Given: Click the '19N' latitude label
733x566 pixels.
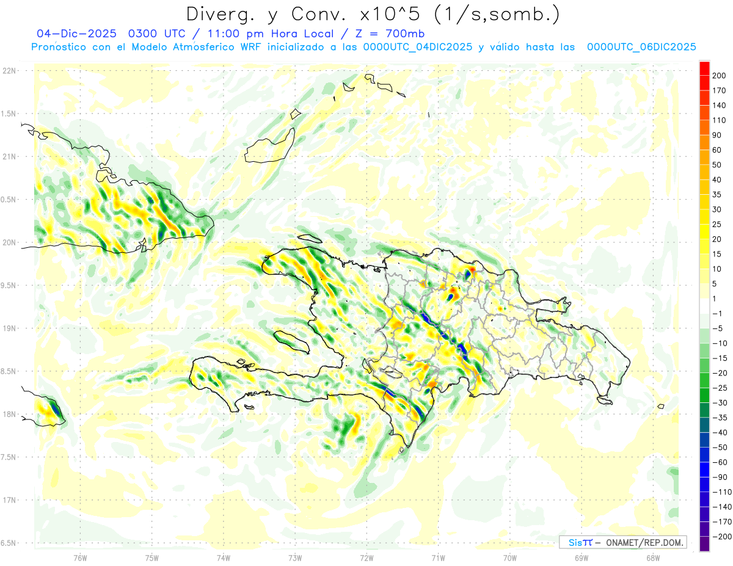Looking at the screenshot, I should [x=10, y=328].
